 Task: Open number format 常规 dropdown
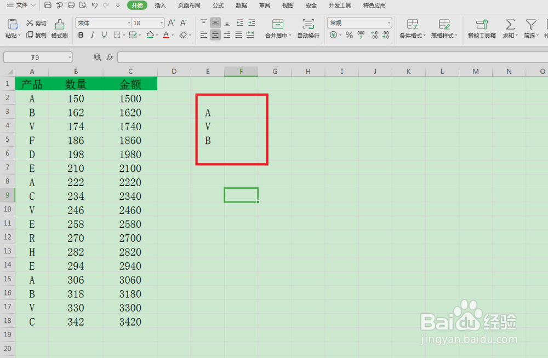coord(389,23)
